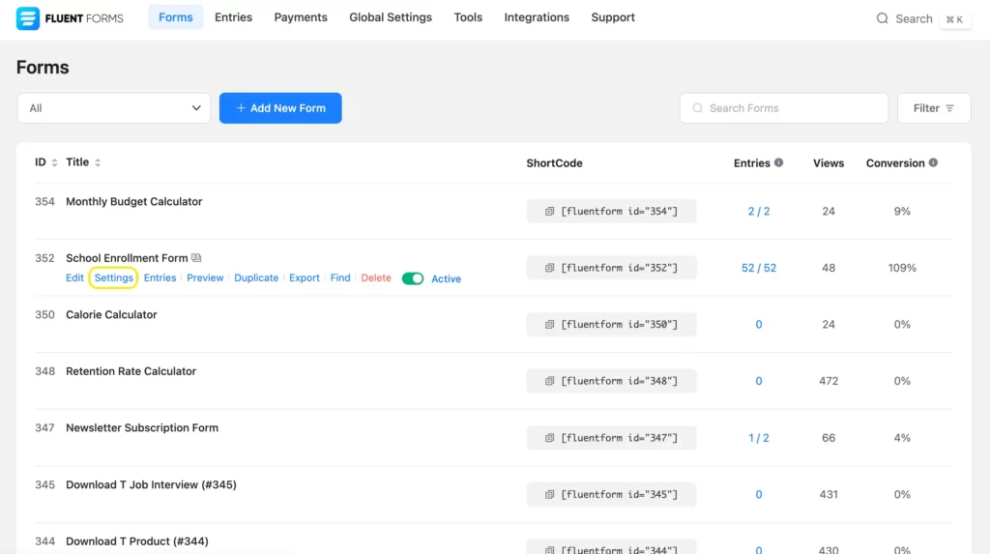Open Download T Job Interview (#345) form

coord(151,484)
